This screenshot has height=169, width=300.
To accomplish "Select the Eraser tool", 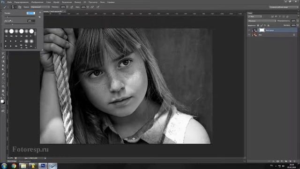I will (x=3, y=57).
